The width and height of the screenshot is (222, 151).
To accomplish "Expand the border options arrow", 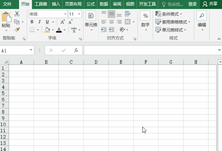I will coord(38,30).
